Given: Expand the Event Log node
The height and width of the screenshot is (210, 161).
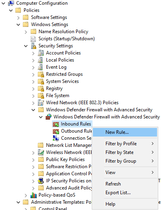Looking at the screenshot, I should (x=33, y=67).
